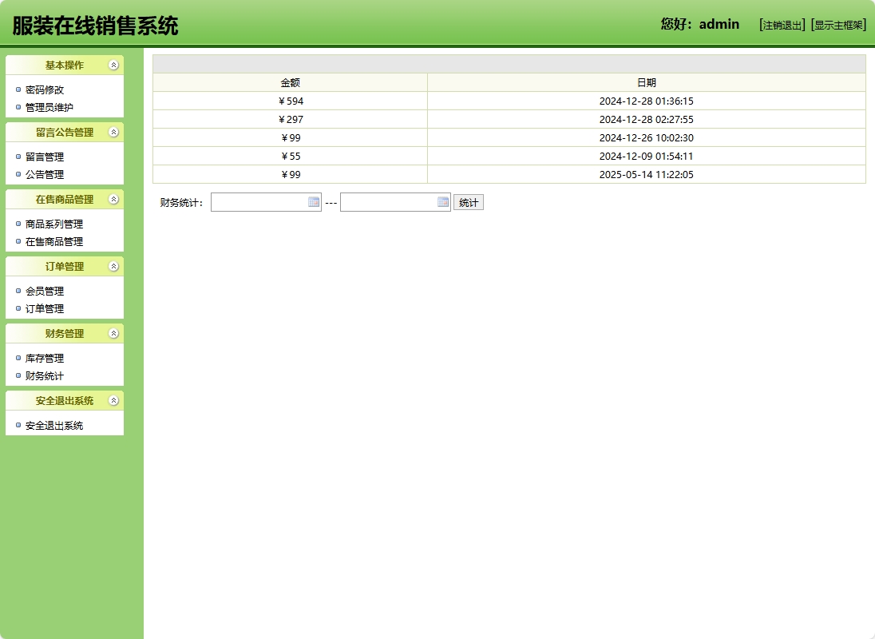This screenshot has width=875, height=639.
Task: Click the bullet icon beside 密码修改
Action: pyautogui.click(x=17, y=89)
